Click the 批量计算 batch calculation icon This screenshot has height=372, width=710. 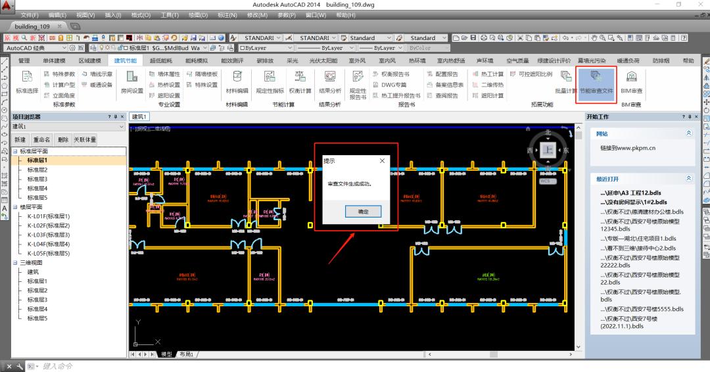[x=565, y=81]
